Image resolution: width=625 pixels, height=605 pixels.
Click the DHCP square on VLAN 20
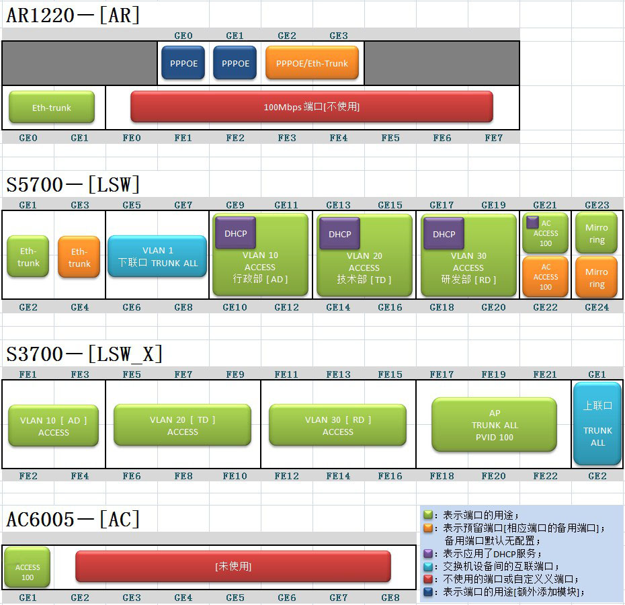click(339, 234)
